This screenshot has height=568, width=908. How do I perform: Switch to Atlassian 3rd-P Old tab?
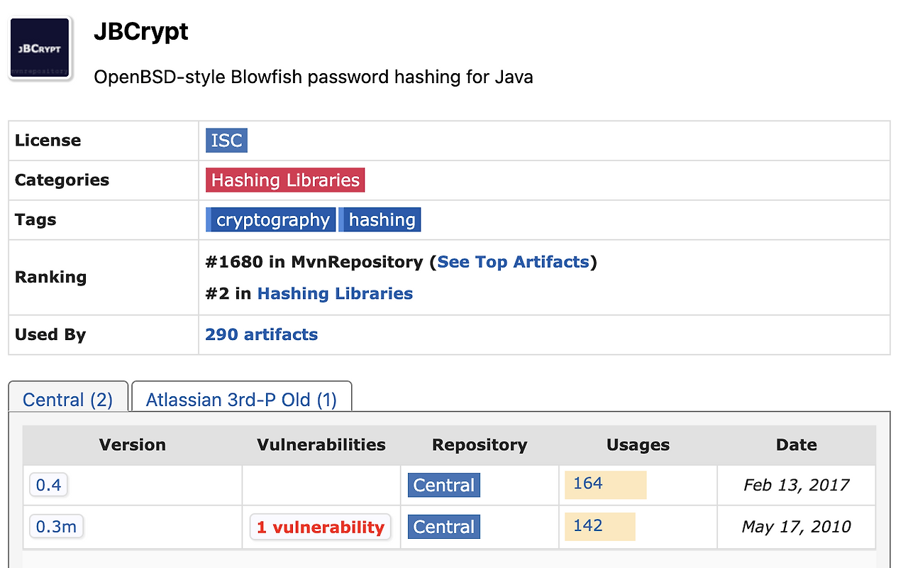tap(241, 400)
